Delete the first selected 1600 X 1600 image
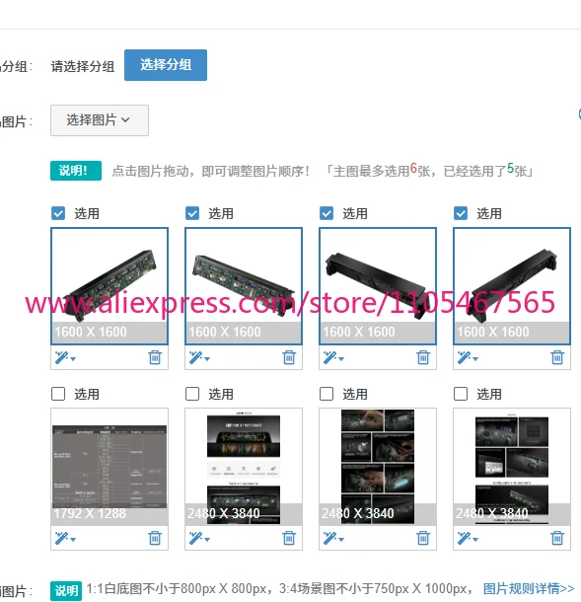 coord(155,357)
